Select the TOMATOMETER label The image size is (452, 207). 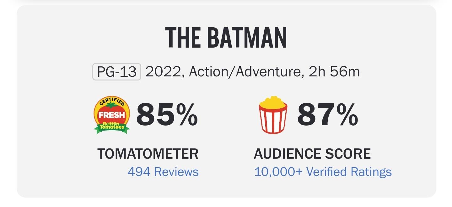point(148,154)
